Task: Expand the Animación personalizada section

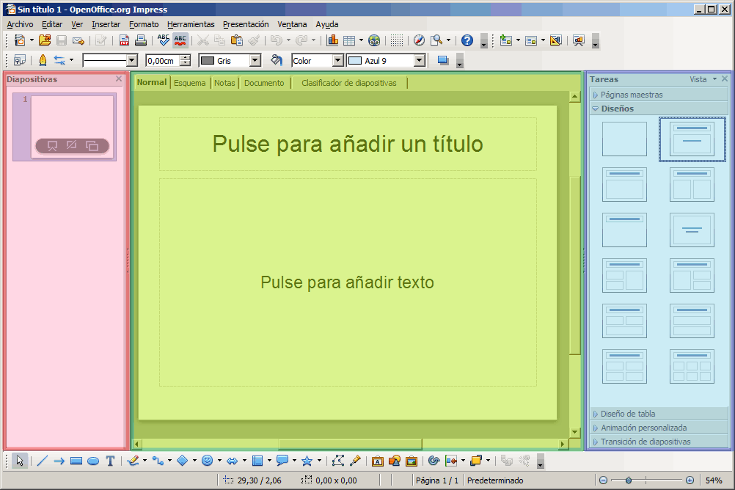Action: (659, 428)
